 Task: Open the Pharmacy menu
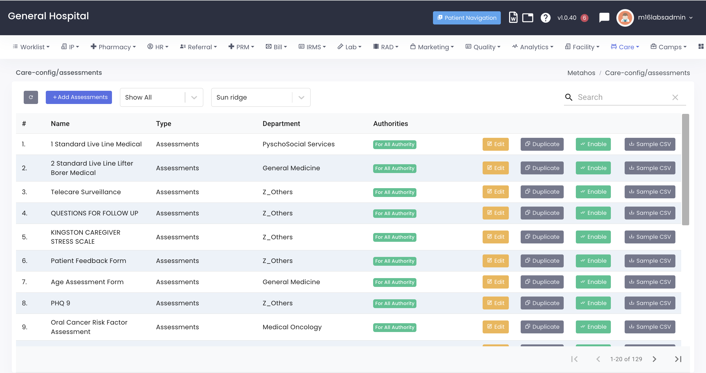113,47
